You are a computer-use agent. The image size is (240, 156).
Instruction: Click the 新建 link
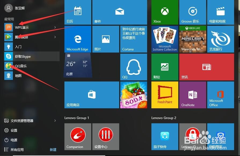(x=53, y=150)
